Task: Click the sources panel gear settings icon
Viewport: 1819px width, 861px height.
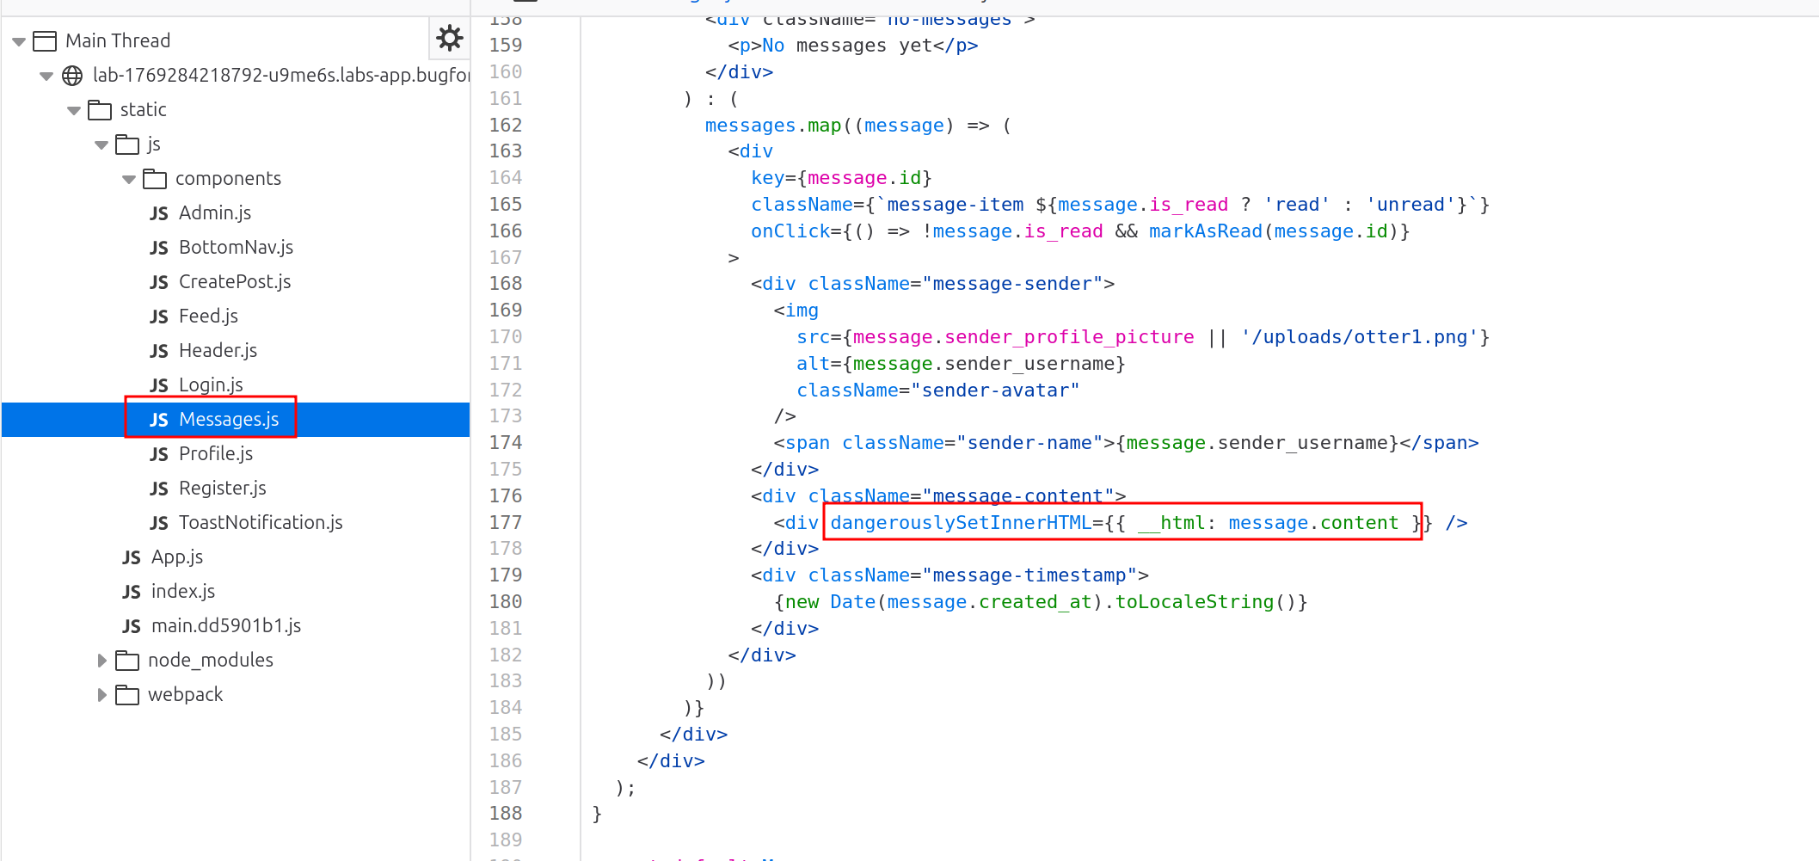Action: coord(449,38)
